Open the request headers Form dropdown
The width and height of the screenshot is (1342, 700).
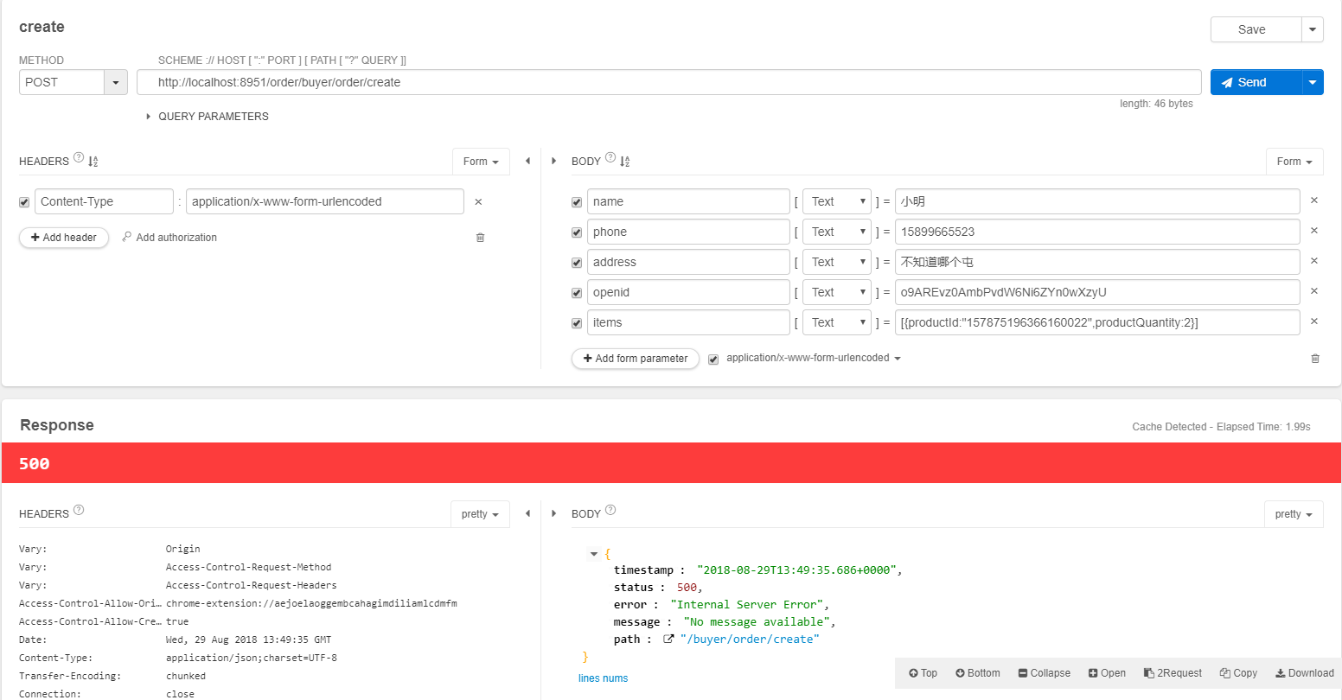[481, 162]
